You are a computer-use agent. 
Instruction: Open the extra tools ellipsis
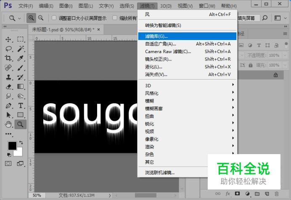pos(8,134)
